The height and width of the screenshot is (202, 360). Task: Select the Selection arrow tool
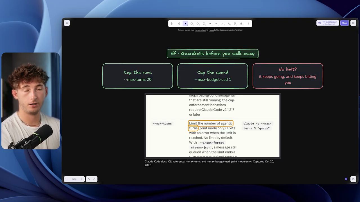coord(185,24)
